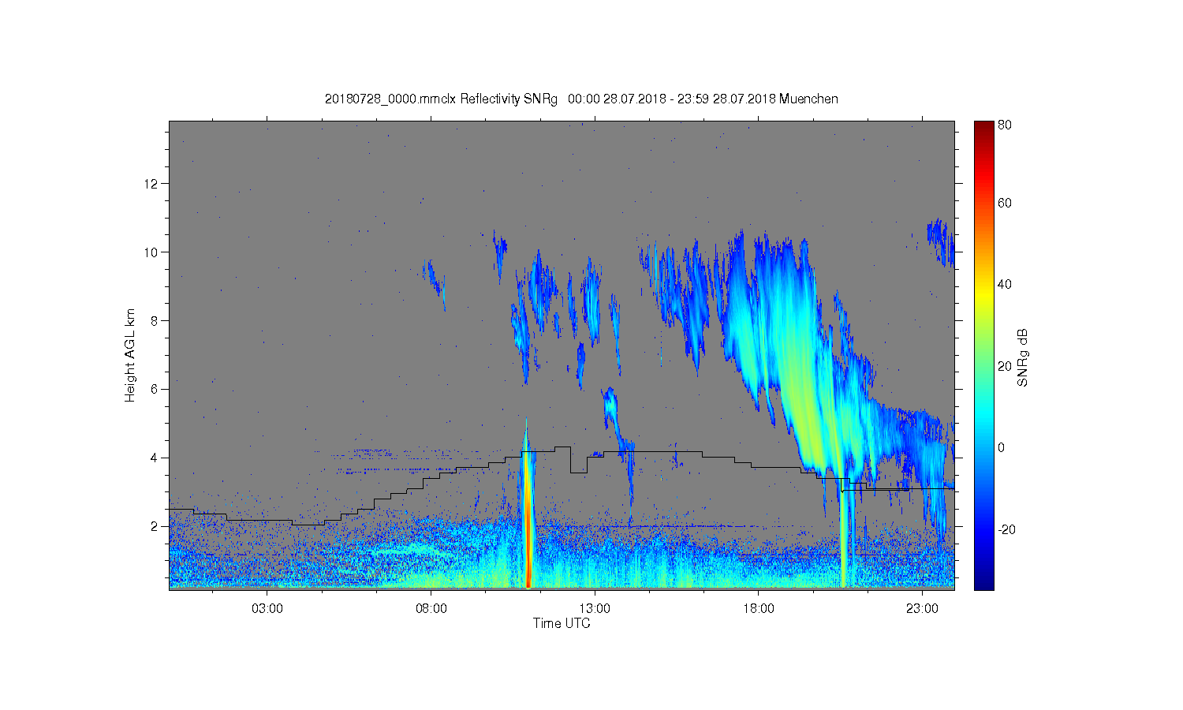Click the 'SNRg dB' colorbar label
Viewport: 1183px width, 710px height.
(x=1023, y=357)
